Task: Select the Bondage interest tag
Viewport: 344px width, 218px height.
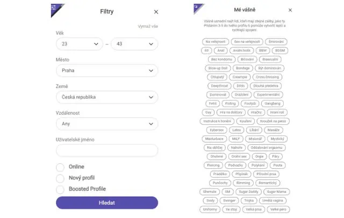Action: point(243,68)
